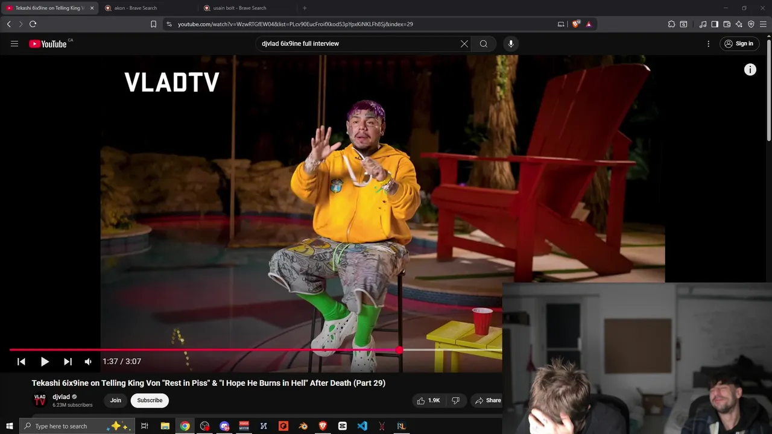Dislike the video
This screenshot has width=772, height=434.
(455, 400)
